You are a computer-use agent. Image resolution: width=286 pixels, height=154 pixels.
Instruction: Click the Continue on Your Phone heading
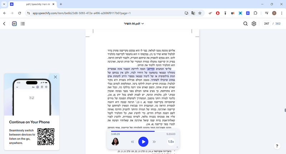click(29, 122)
